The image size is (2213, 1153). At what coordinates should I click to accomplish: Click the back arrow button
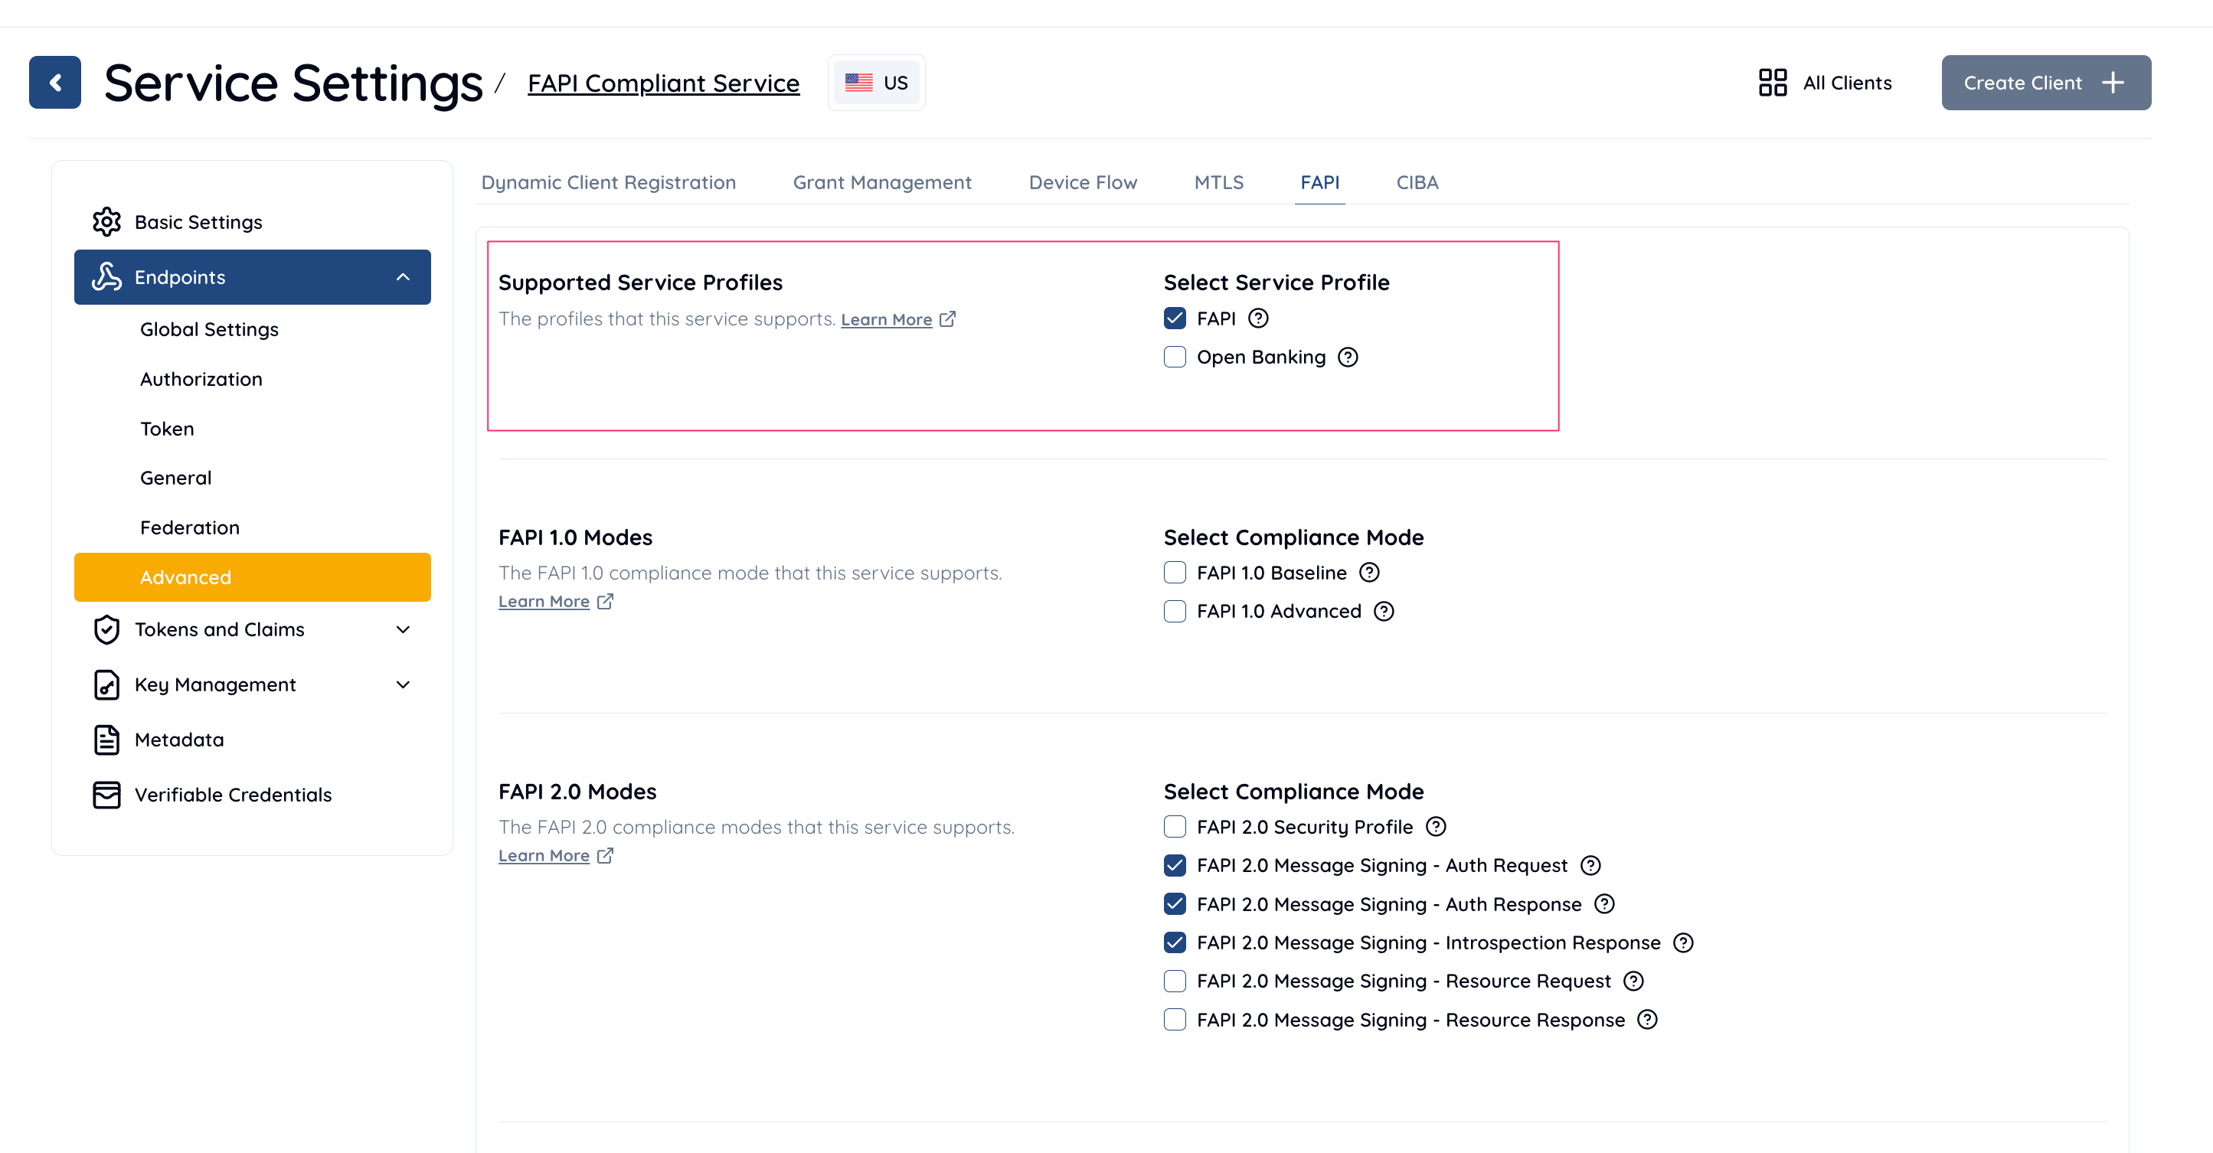point(55,83)
